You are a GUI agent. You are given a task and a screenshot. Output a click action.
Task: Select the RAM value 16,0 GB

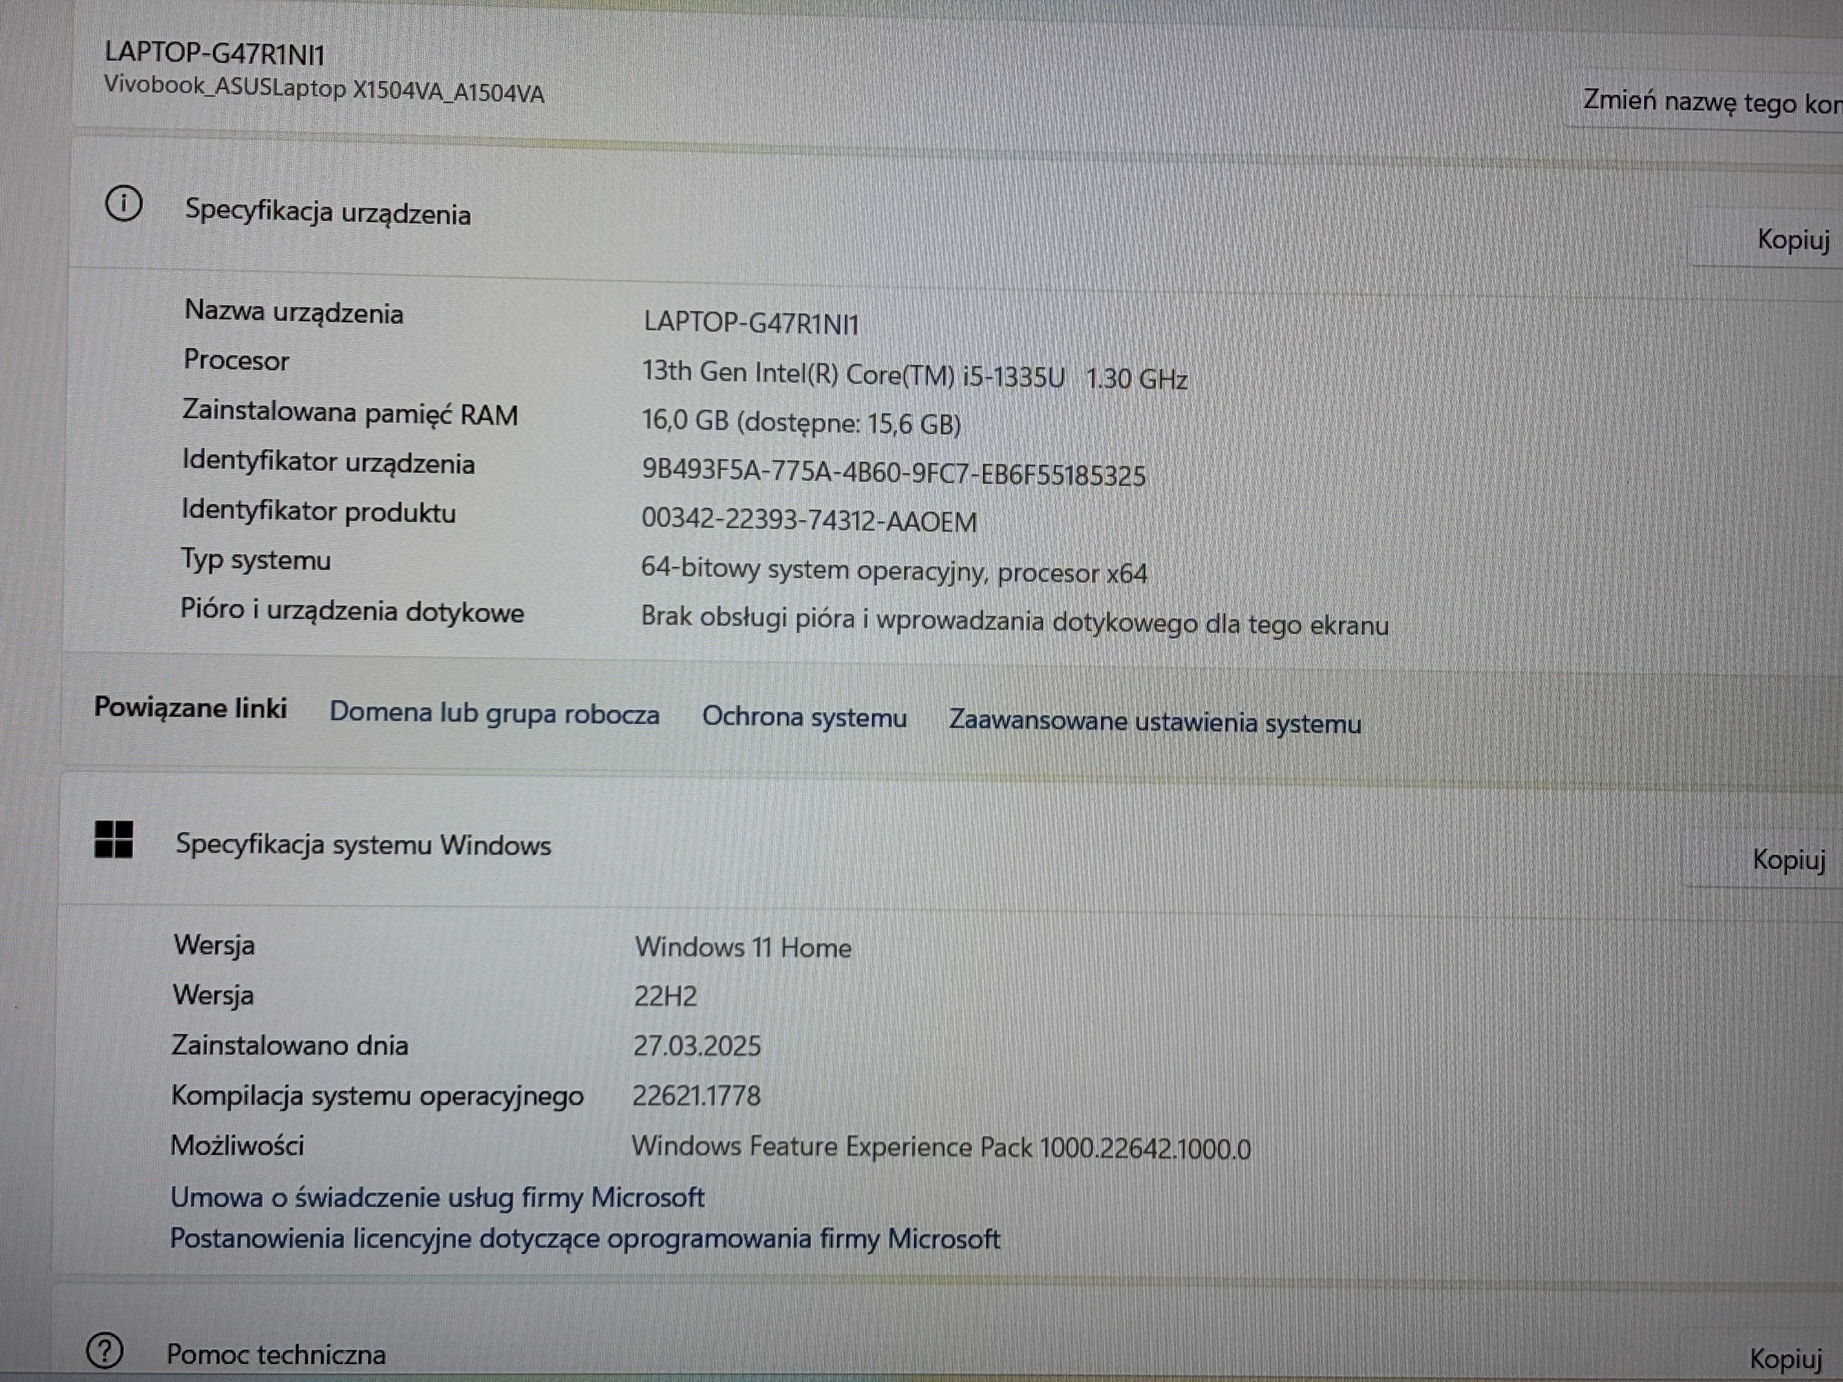[801, 422]
